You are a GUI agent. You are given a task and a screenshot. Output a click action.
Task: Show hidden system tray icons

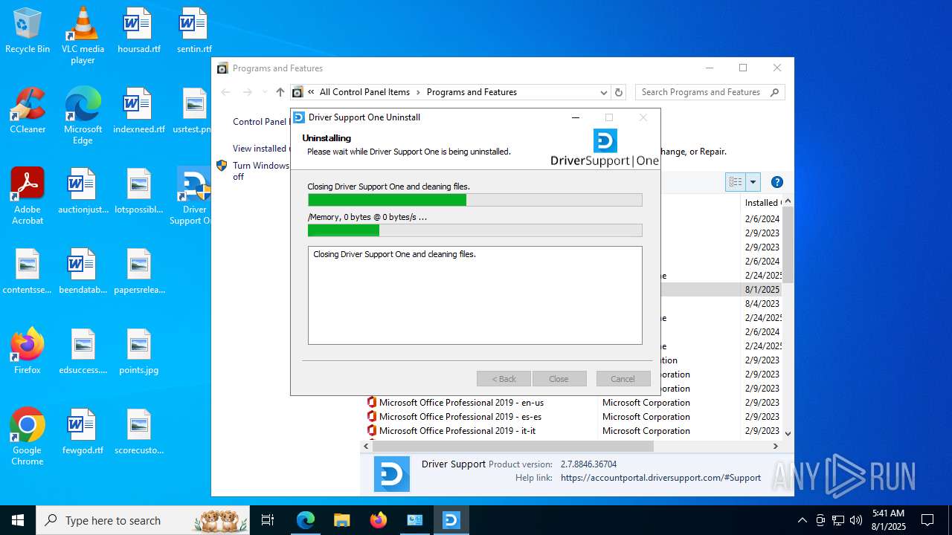pyautogui.click(x=802, y=520)
